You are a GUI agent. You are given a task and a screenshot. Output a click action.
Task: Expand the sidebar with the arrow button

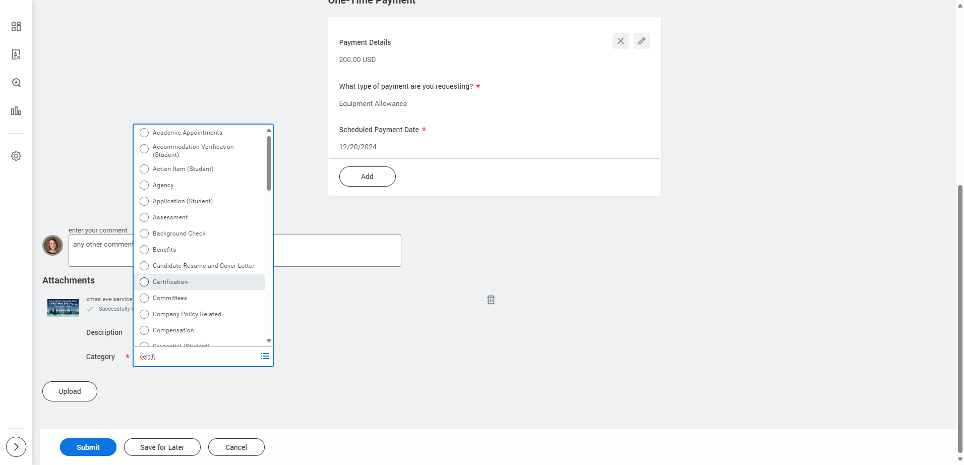tap(16, 447)
